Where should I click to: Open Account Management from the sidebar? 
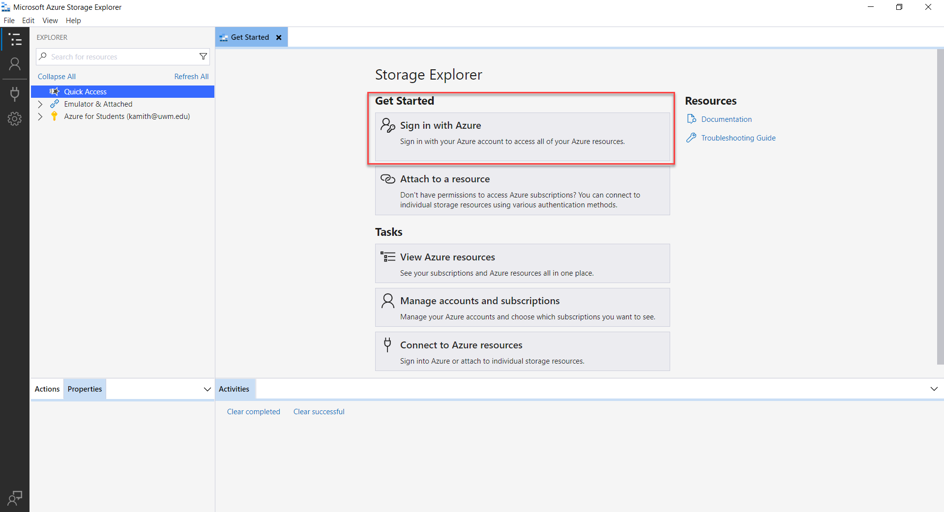pyautogui.click(x=15, y=64)
